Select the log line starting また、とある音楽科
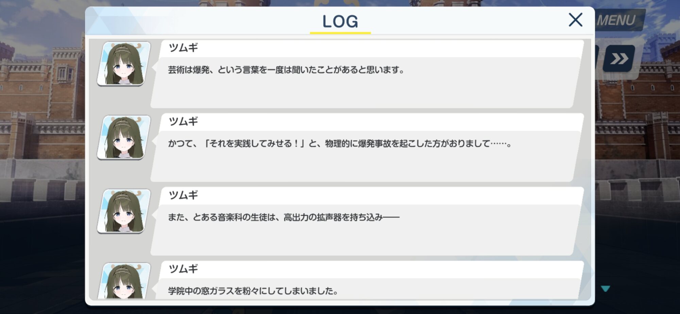 pyautogui.click(x=284, y=217)
